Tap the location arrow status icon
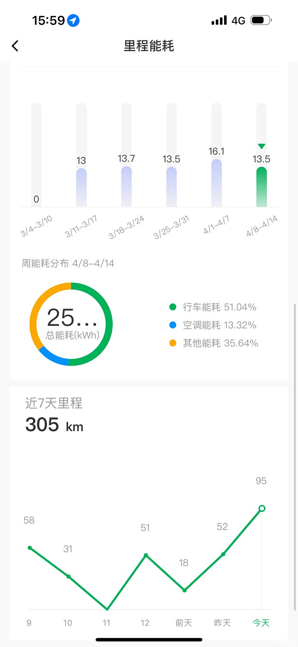Image resolution: width=298 pixels, height=647 pixels. (74, 20)
